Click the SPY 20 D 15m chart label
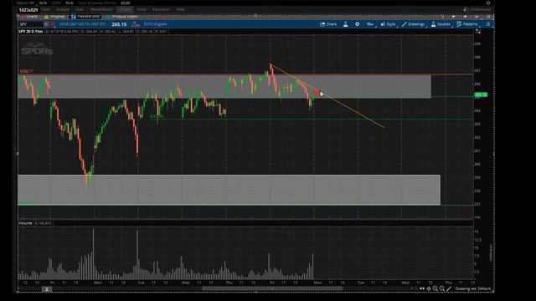Image resolution: width=536 pixels, height=301 pixels. (x=31, y=32)
